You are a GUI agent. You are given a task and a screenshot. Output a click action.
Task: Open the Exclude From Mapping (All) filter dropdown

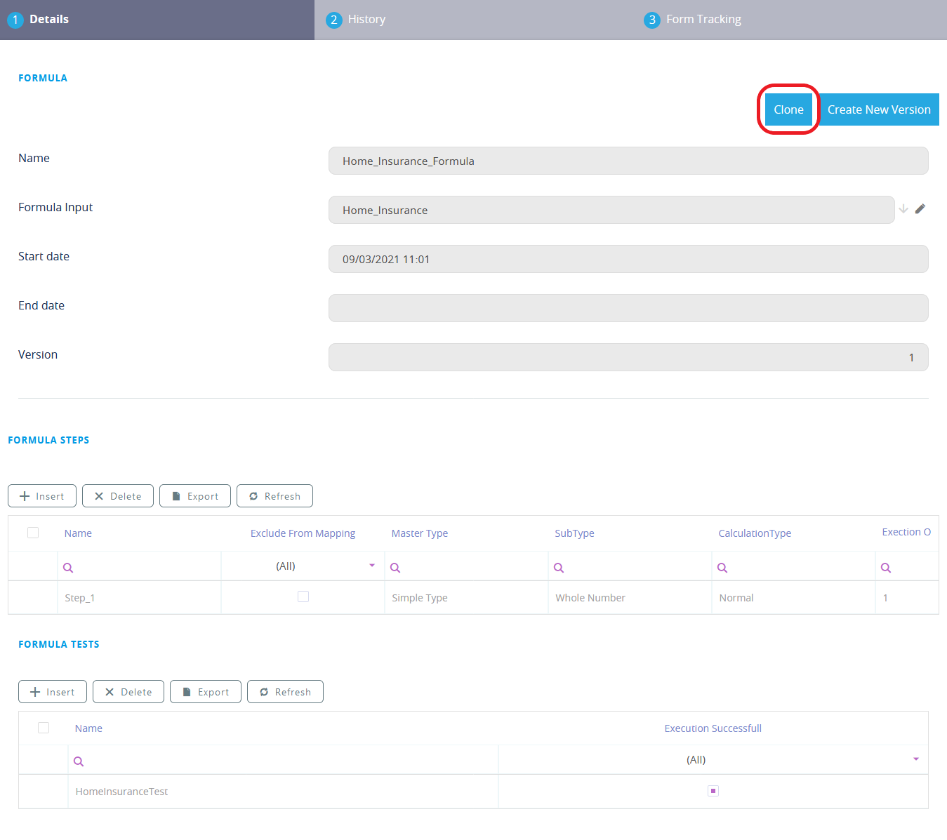pos(372,566)
